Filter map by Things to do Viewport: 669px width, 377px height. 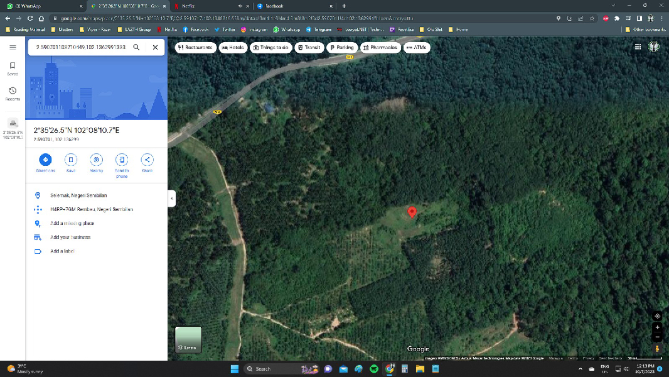(271, 47)
